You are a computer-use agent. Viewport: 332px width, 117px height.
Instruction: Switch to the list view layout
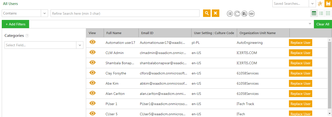[321, 13]
